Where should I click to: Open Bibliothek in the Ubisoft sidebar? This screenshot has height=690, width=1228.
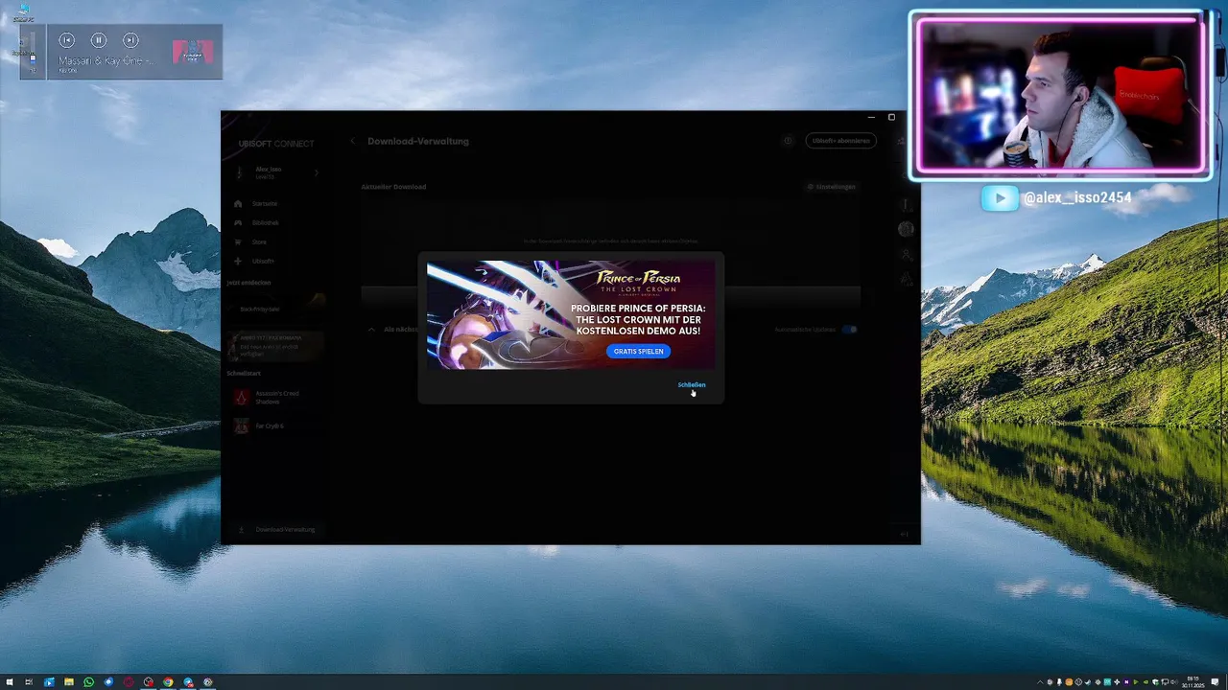(265, 222)
